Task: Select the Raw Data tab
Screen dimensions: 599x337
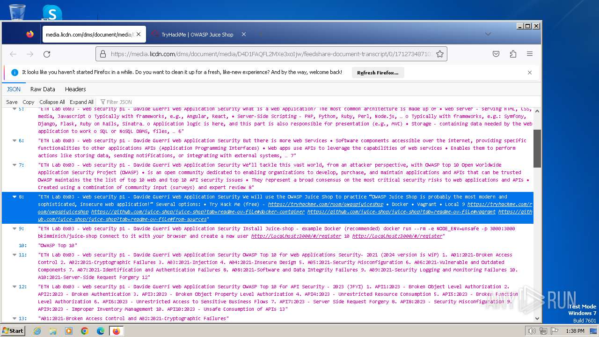Action: click(43, 89)
